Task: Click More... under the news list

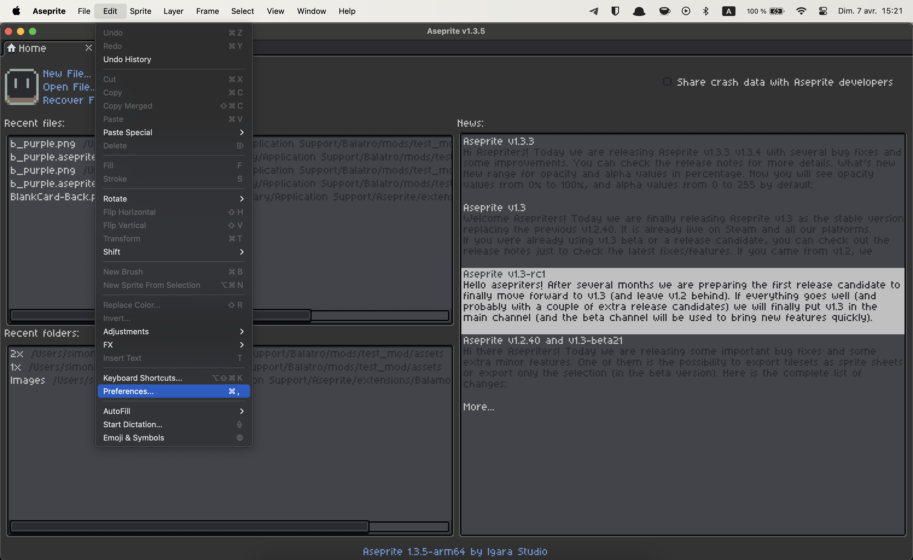Action: click(478, 407)
